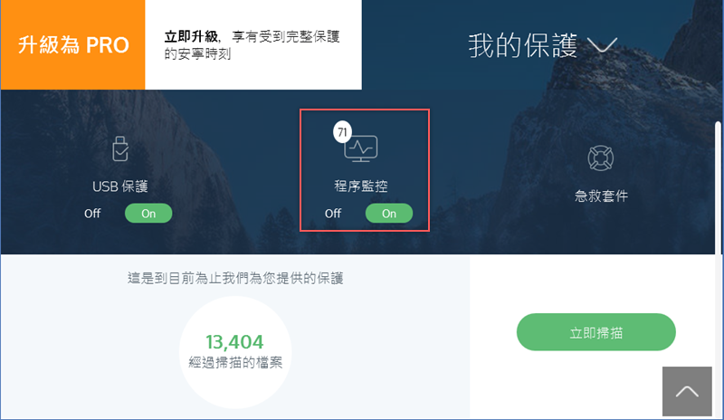Expand the 我的保護 chevron
The image size is (724, 420).
(x=602, y=45)
